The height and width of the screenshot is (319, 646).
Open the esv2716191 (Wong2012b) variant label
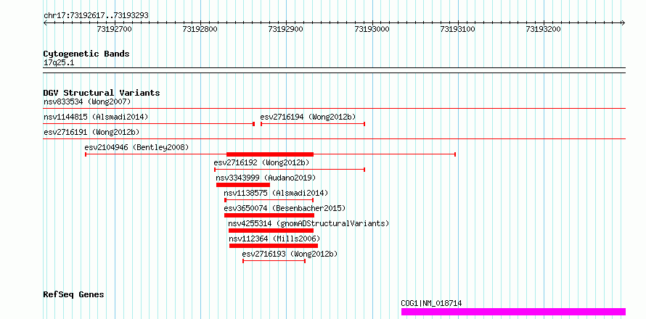click(x=91, y=132)
